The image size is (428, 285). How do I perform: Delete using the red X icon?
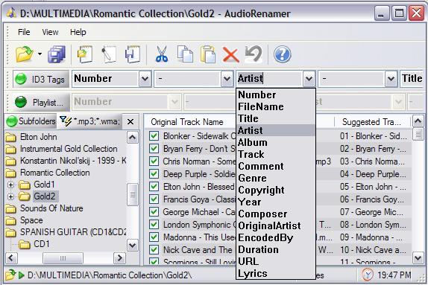pos(230,54)
